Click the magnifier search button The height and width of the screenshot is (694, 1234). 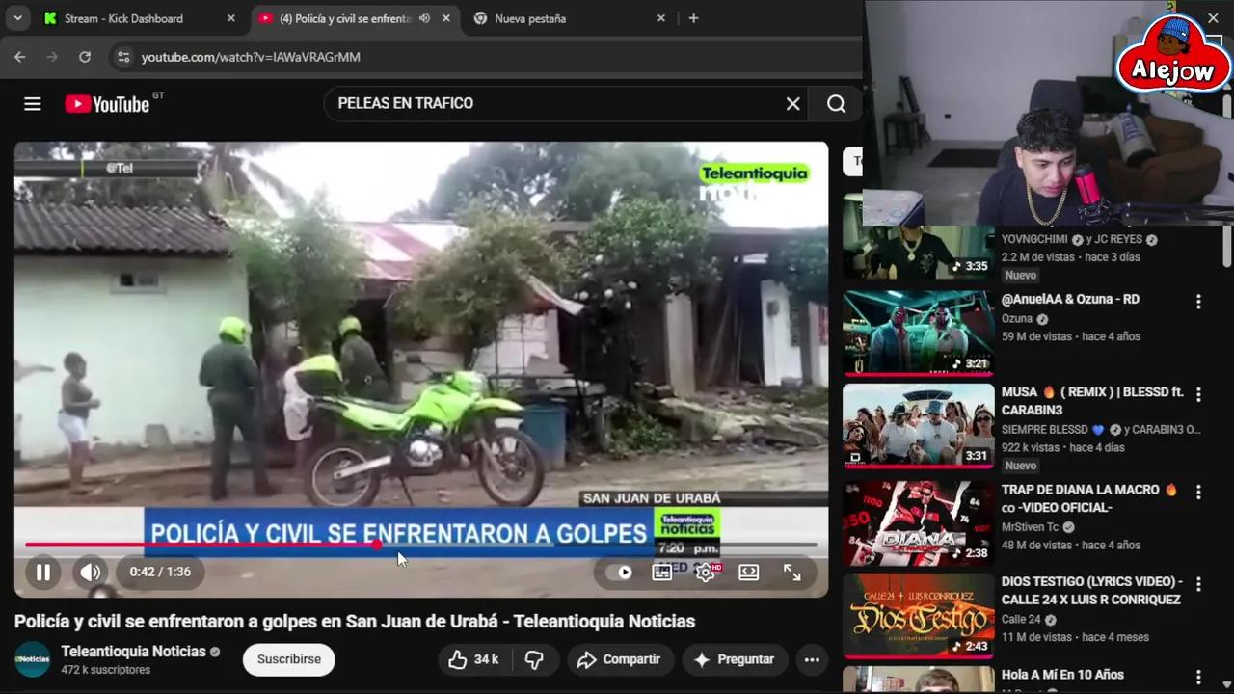[836, 104]
